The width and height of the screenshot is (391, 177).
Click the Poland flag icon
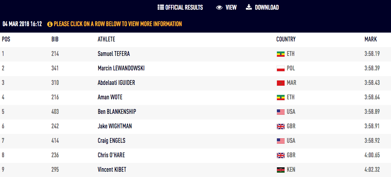click(x=281, y=68)
